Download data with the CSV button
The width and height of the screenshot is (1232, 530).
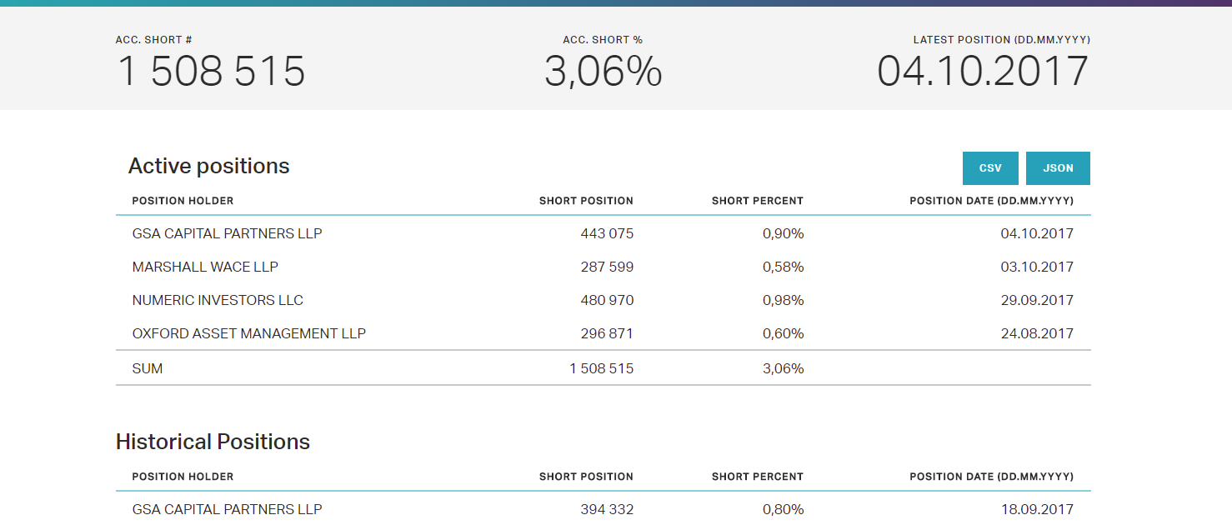pos(990,168)
